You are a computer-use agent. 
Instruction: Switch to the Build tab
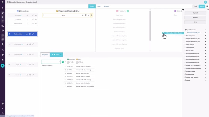coord(99,6)
